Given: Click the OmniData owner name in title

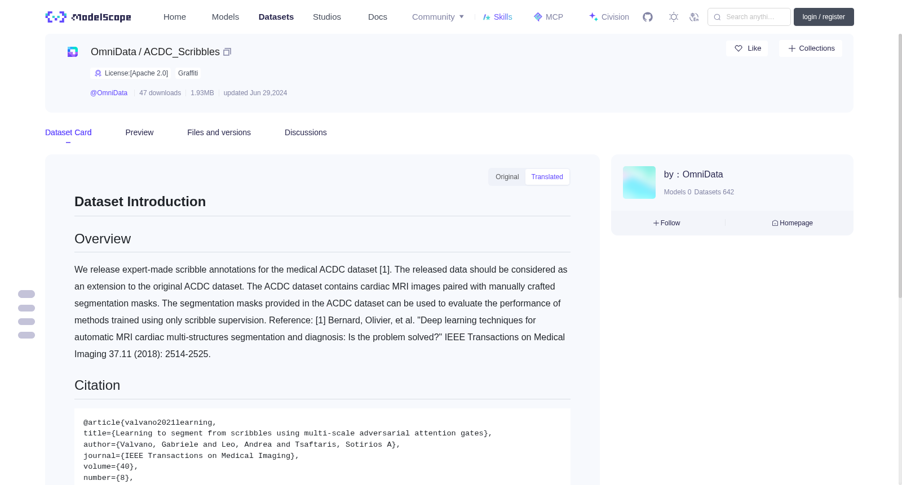Looking at the screenshot, I should click(x=113, y=52).
